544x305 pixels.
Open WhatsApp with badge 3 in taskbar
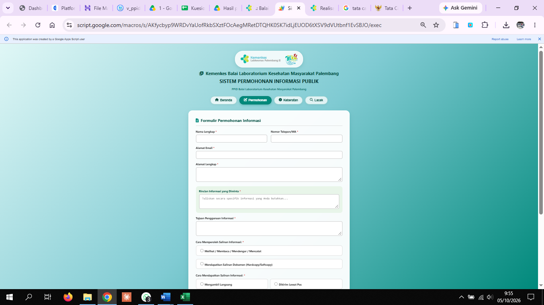pyautogui.click(x=146, y=297)
